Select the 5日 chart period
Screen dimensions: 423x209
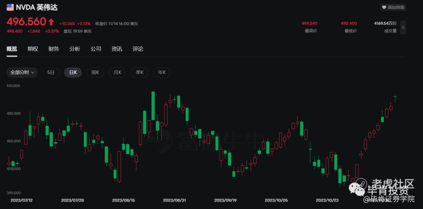[51, 72]
